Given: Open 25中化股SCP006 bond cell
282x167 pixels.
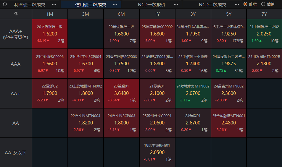Looking at the screenshot, I should point(50,64).
